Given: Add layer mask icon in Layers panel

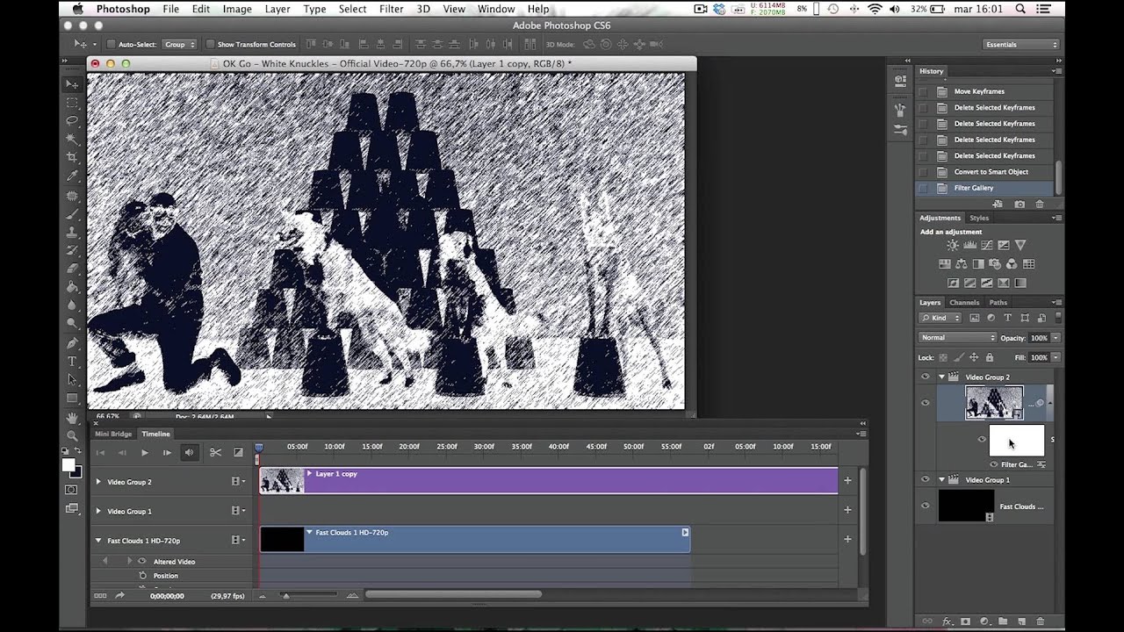Looking at the screenshot, I should (966, 621).
